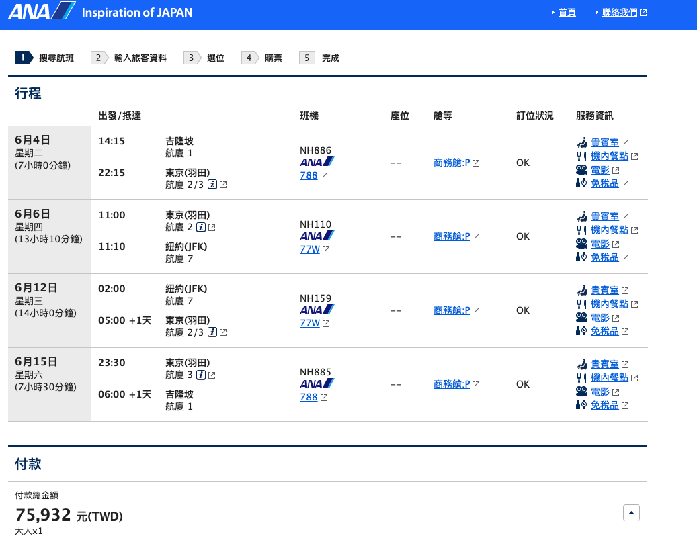697x542 pixels.
Task: Select step 4 購票
Action: (262, 58)
